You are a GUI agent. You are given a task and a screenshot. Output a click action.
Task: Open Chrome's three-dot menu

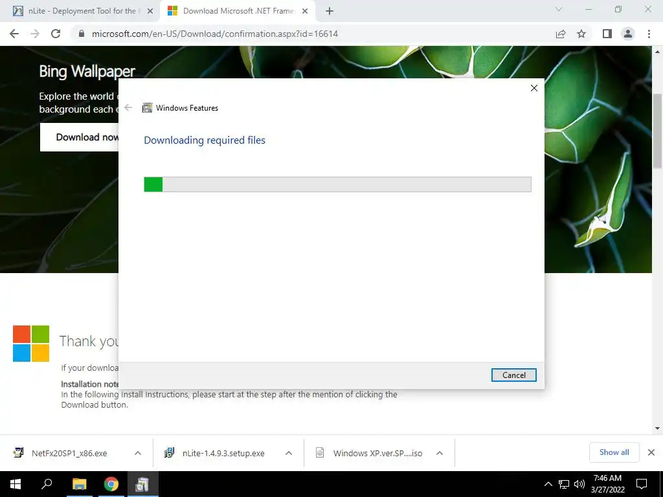point(649,34)
